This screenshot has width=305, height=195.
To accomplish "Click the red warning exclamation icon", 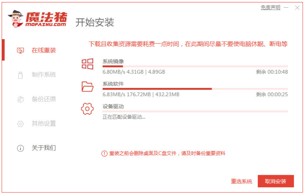I will pyautogui.click(x=104, y=153).
